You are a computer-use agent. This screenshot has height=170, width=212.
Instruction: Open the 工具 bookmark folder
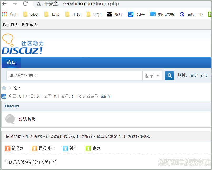tap(73, 14)
